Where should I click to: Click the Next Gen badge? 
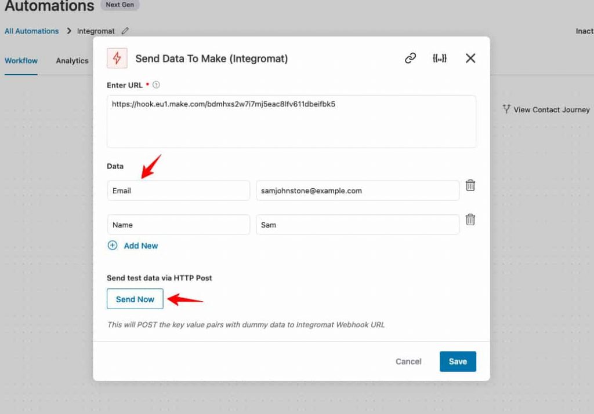pyautogui.click(x=119, y=5)
